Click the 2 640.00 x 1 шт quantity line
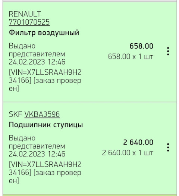 click(x=128, y=153)
